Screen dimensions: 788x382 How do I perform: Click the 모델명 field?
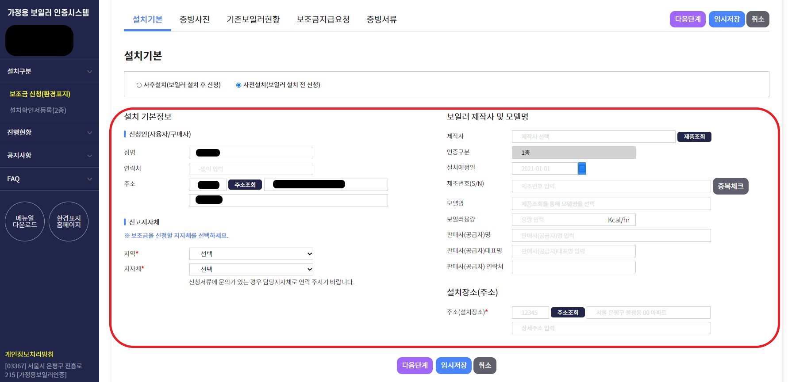pos(611,204)
